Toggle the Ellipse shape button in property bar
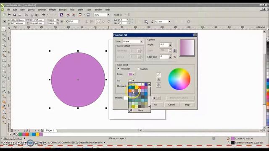The height and width of the screenshot is (151, 269). click(98, 21)
